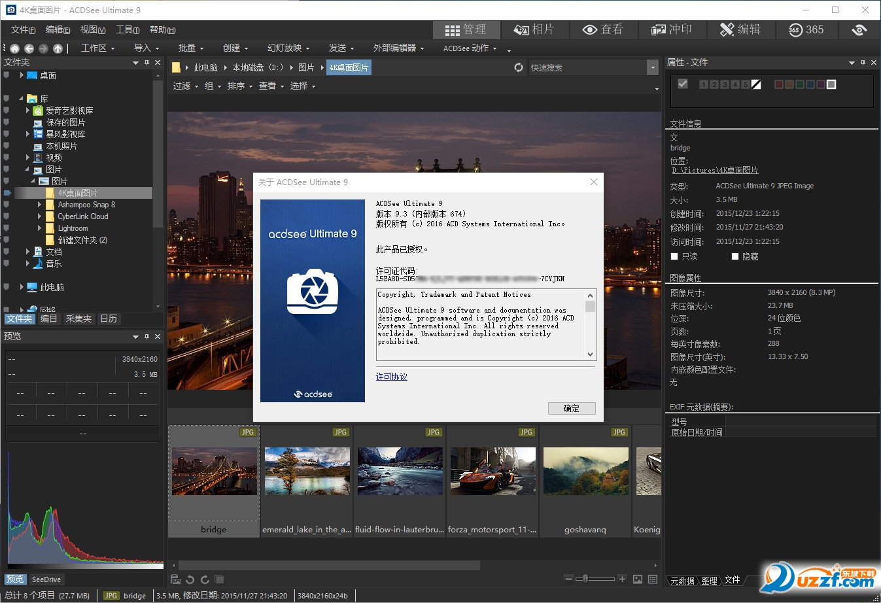Go to the Home folder icon
This screenshot has height=603, width=881.
tap(15, 48)
